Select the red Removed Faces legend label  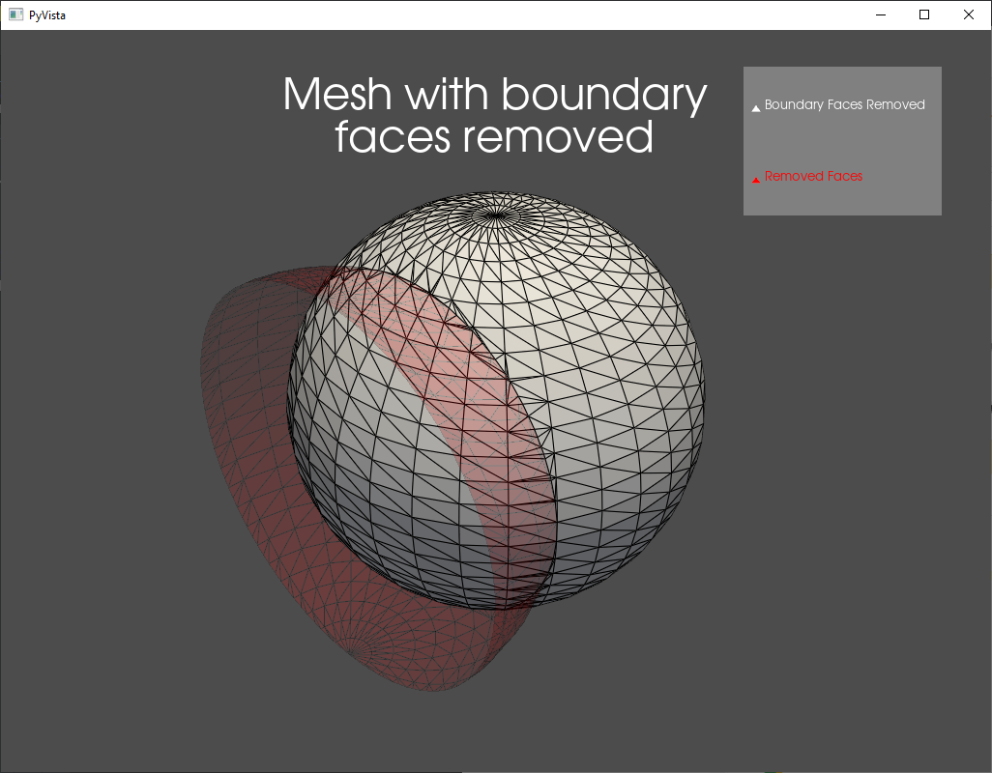click(813, 176)
